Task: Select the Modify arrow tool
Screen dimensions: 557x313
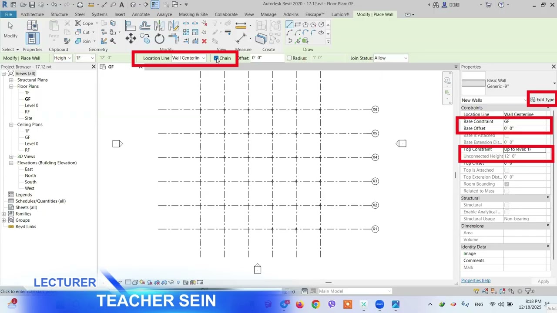Action: (10, 30)
